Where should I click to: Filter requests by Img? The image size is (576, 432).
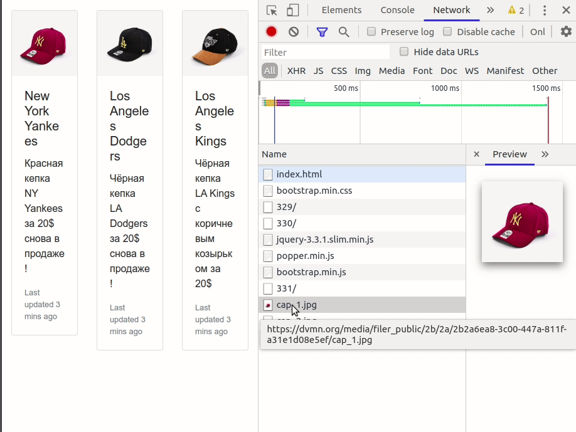click(x=363, y=71)
